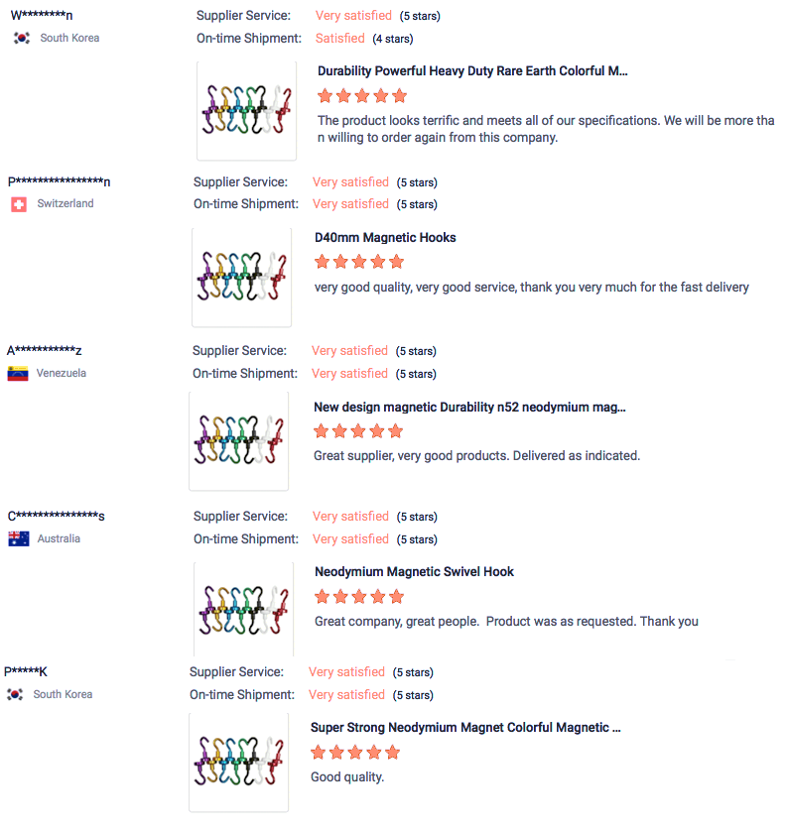
Task: Click the South Korea flag beside reviewer P*****K
Action: click(x=15, y=695)
